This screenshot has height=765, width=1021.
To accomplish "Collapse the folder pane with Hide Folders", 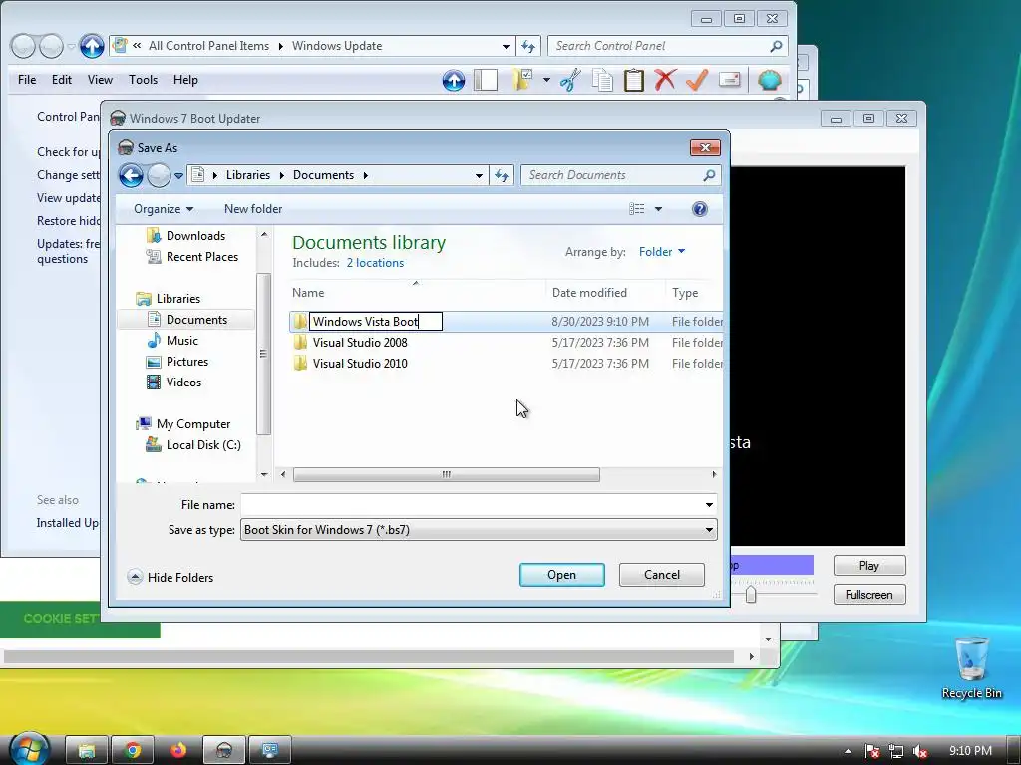I will coord(170,577).
